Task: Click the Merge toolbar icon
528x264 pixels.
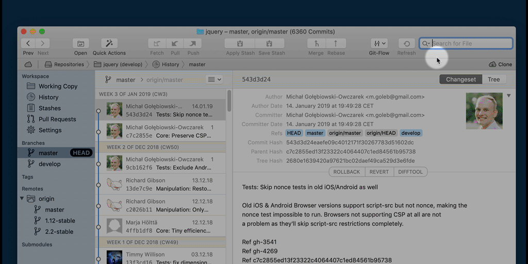Action: click(x=316, y=44)
